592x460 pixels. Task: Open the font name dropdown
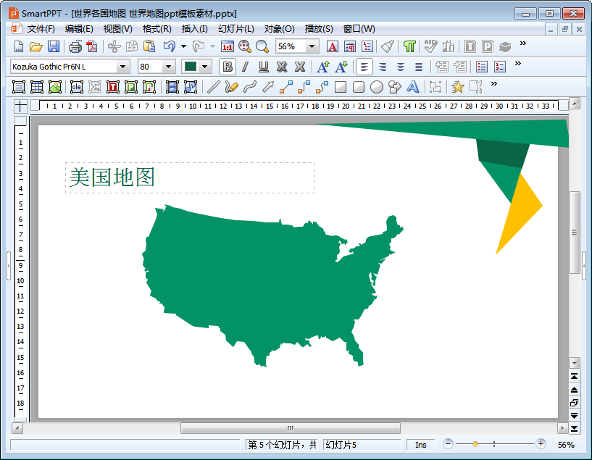[x=122, y=67]
